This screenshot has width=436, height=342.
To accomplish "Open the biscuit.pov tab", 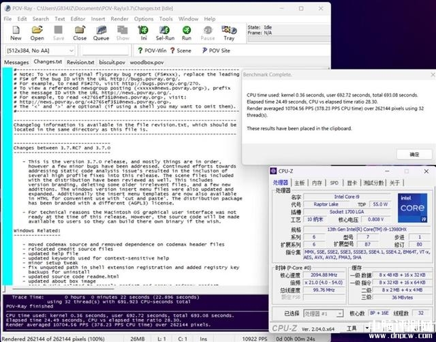I will click(112, 62).
